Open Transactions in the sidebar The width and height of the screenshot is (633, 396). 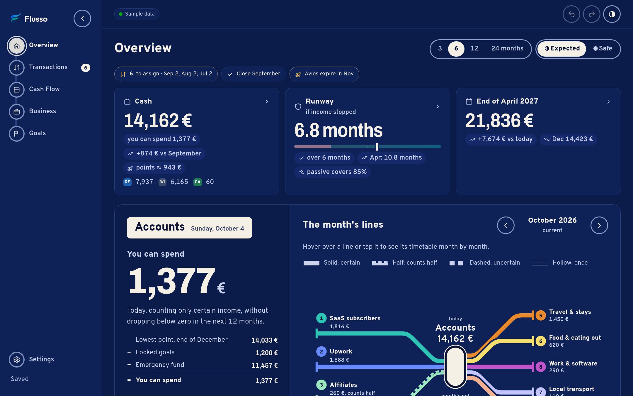(x=48, y=67)
